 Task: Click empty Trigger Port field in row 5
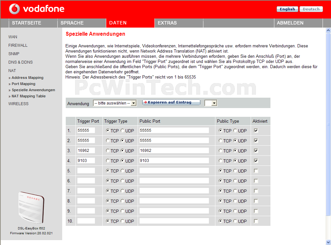(86, 171)
